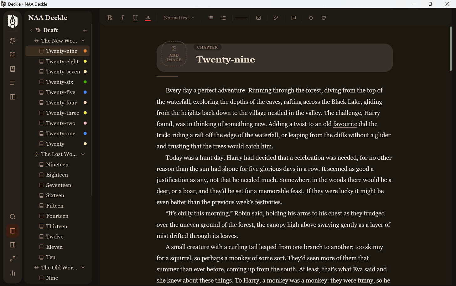The width and height of the screenshot is (456, 286).
Task: Add a comment from the toolbar
Action: click(293, 18)
